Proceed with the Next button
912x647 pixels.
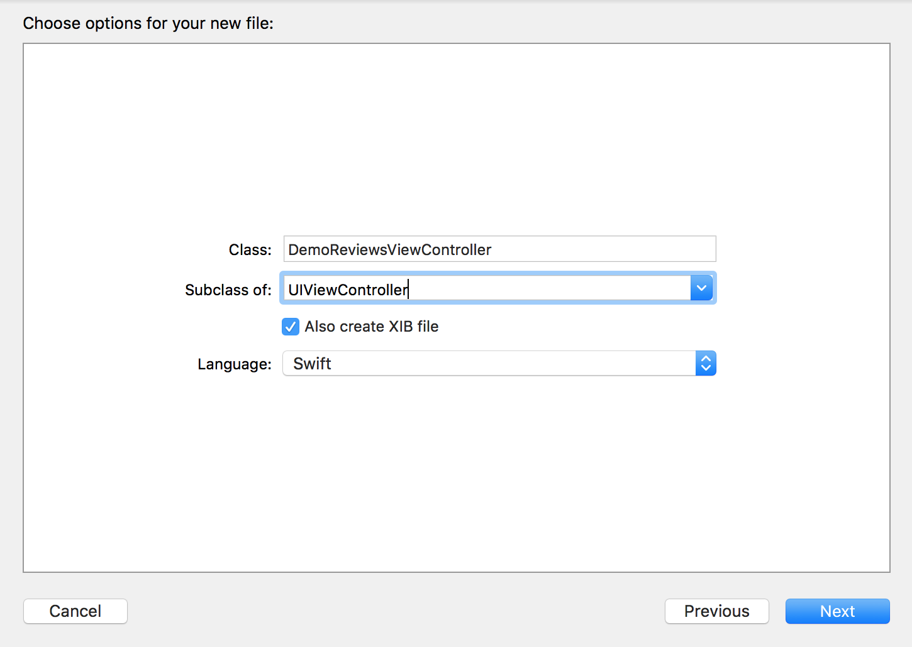pyautogui.click(x=838, y=611)
